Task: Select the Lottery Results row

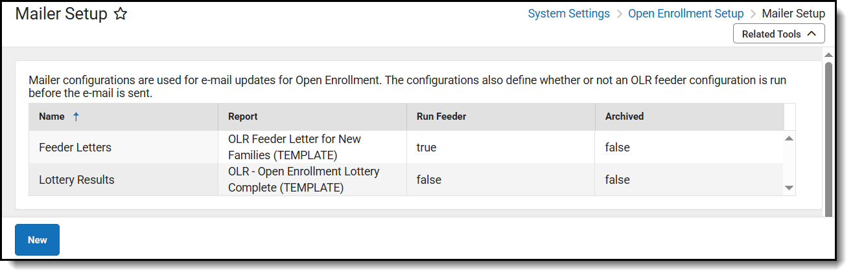Action: (76, 180)
